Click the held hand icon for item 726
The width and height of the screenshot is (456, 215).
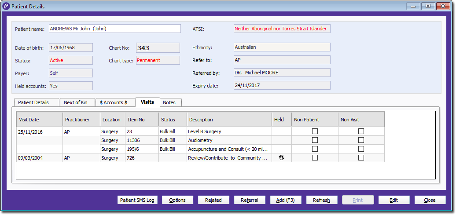click(281, 158)
